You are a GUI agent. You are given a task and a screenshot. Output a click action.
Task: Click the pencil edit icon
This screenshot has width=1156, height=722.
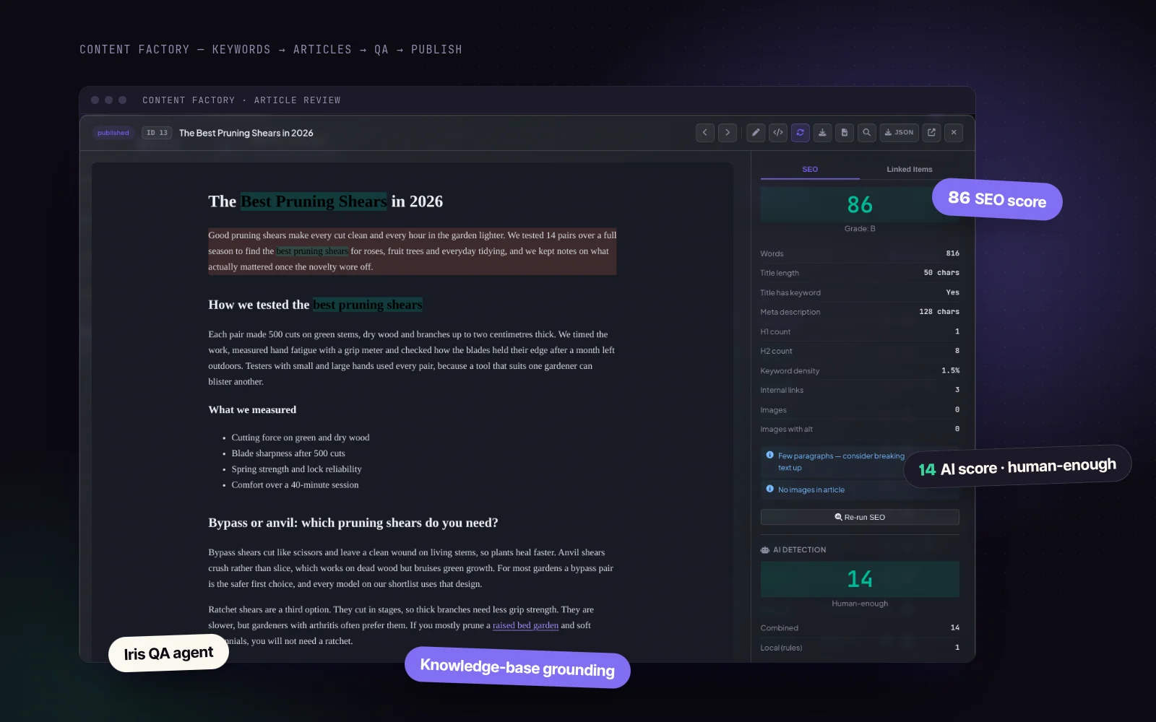[x=756, y=133]
